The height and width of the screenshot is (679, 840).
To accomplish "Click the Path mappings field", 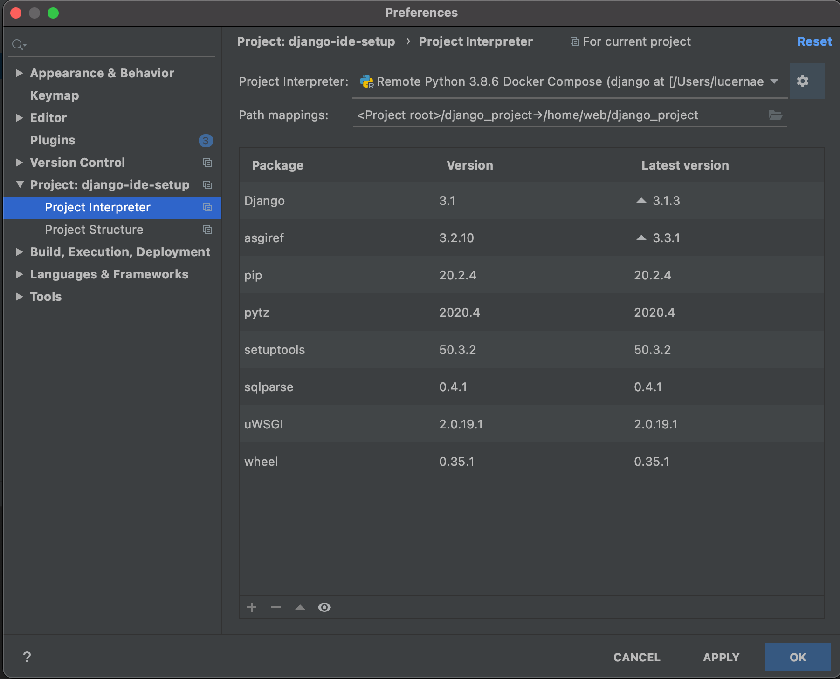I will point(570,115).
